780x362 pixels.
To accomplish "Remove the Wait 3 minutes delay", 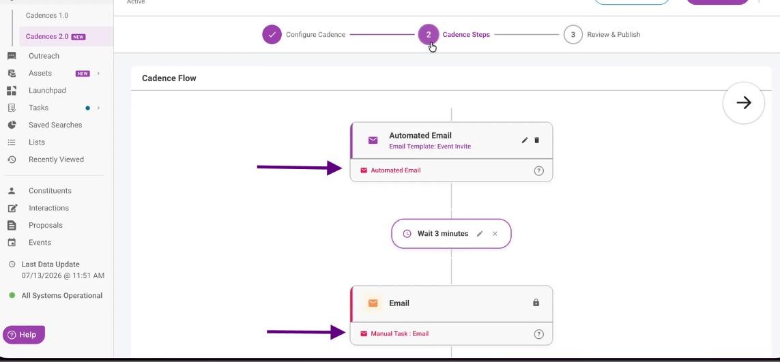I will (495, 234).
